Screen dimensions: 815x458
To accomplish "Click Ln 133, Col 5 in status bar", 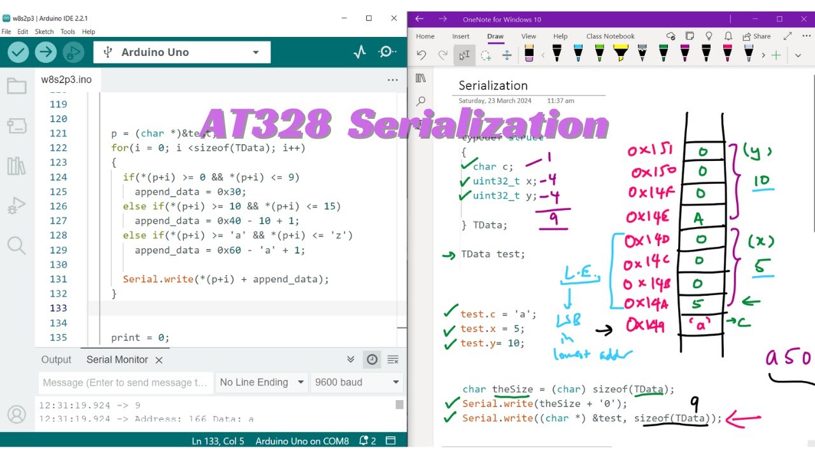I will pyautogui.click(x=218, y=441).
